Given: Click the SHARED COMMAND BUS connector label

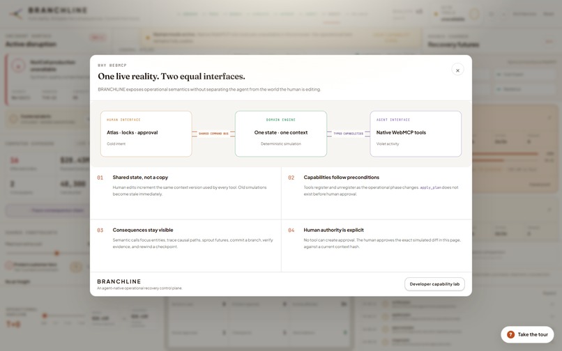Looking at the screenshot, I should point(213,134).
